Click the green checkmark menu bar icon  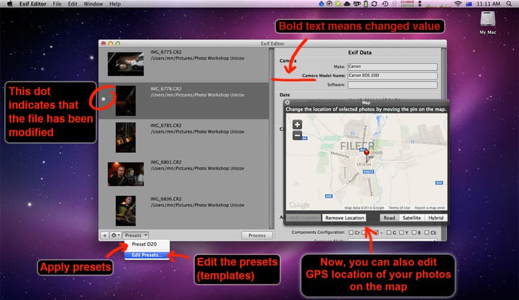pos(338,4)
